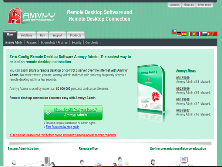Screen dimensions: 222x167
Task: Select the Turkish flag language
Action: point(210,34)
